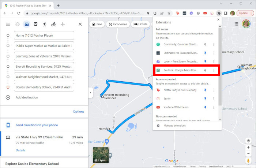Open Routora more actions menu
Image resolution: width=256 pixels, height=168 pixels.
214,70
